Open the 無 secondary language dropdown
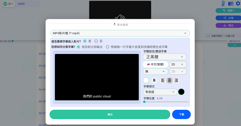The height and width of the screenshot is (126, 241). click(x=155, y=71)
